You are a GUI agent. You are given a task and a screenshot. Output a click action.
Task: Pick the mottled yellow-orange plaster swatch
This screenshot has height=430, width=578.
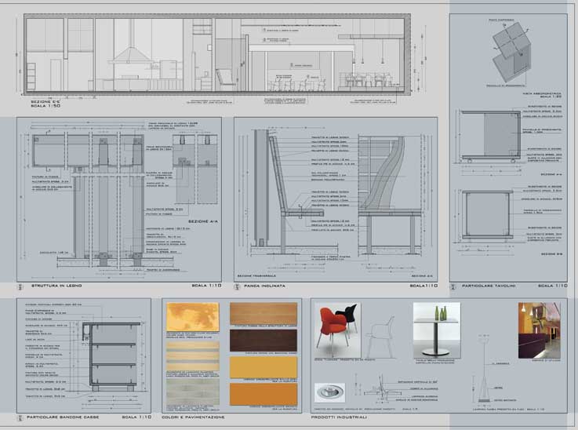(193, 317)
